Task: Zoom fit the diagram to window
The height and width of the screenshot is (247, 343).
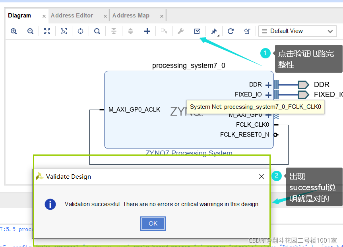Action: coord(47,31)
